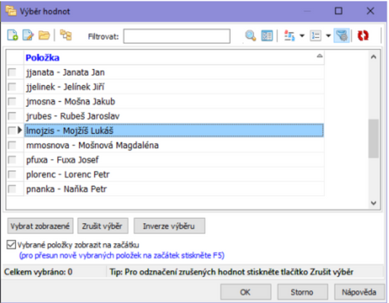Open help with Nápověda button
The height and width of the screenshot is (303, 389).
point(359,292)
